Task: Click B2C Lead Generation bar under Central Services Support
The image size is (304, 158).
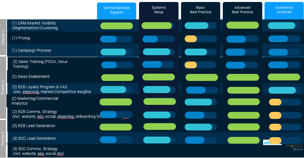Action: (x=108, y=140)
